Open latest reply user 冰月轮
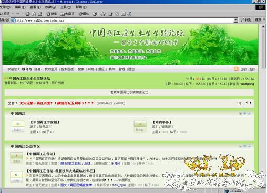This screenshot has height=193, width=267. coord(116,164)
